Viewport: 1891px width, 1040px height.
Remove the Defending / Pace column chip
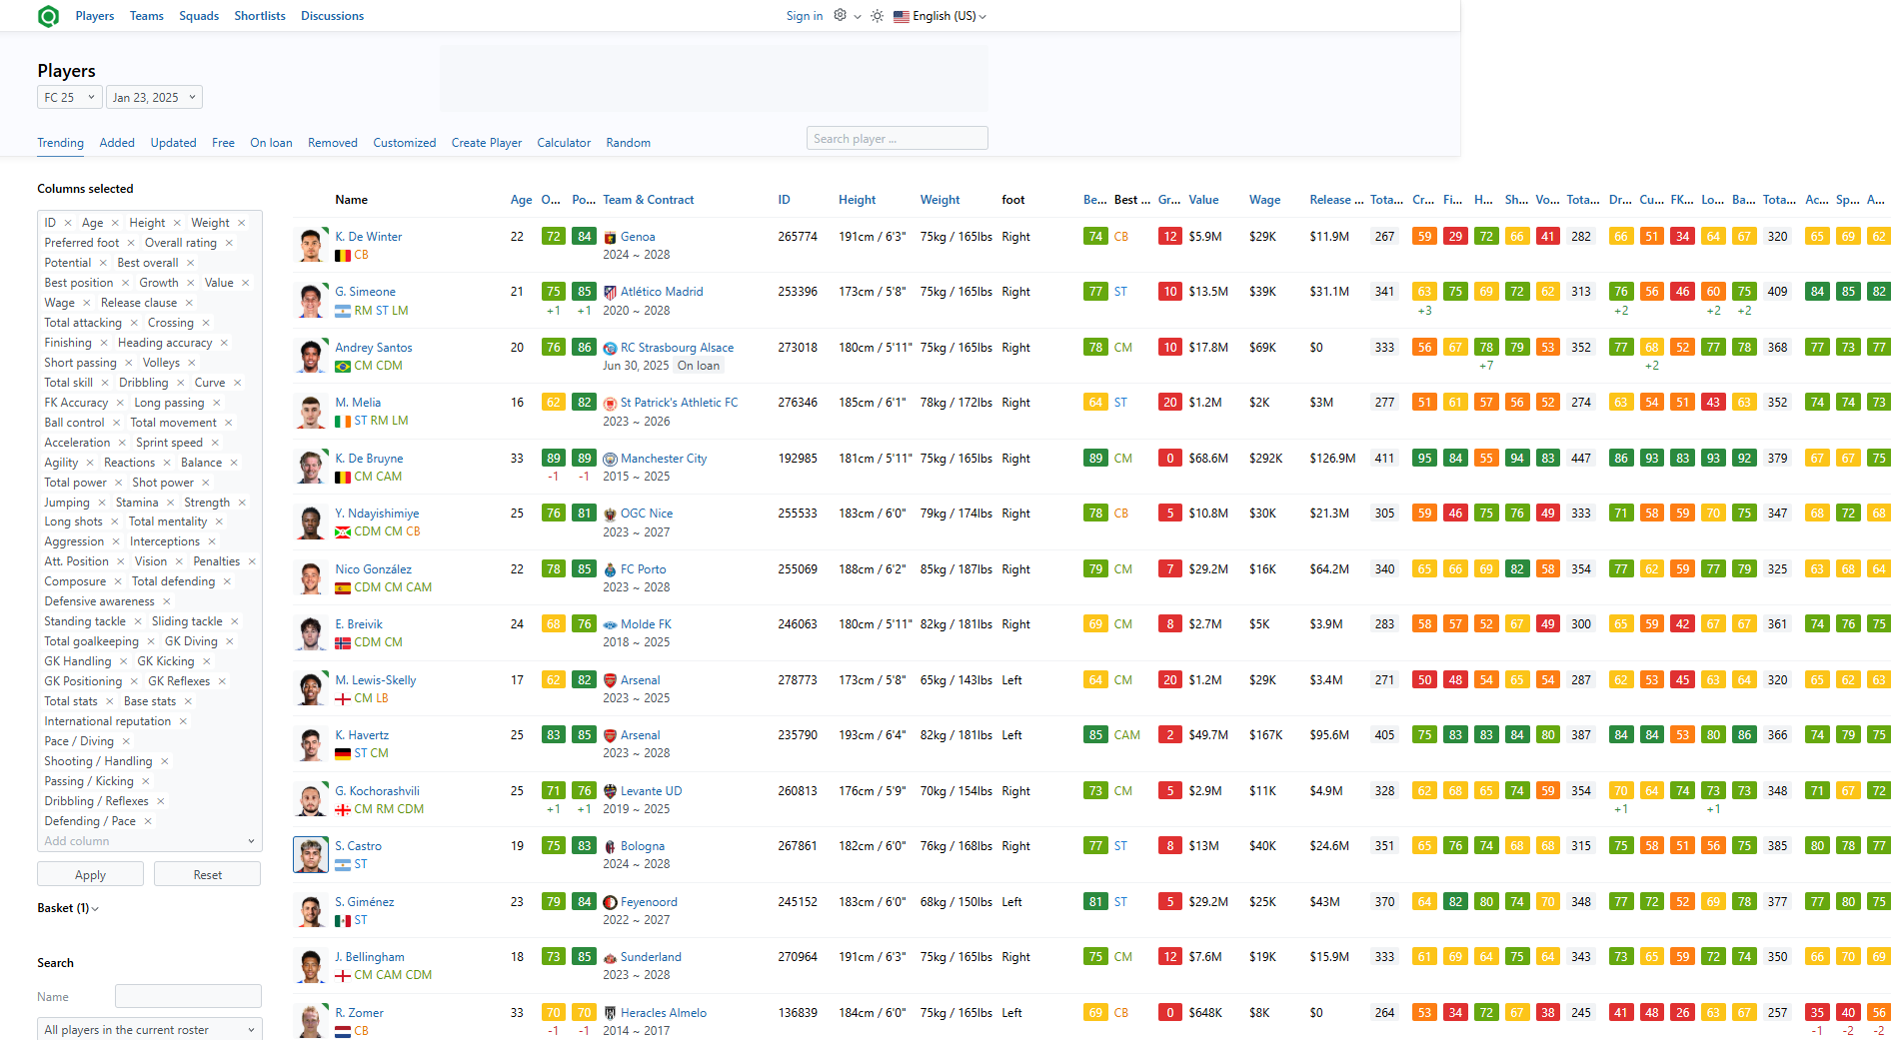click(148, 821)
